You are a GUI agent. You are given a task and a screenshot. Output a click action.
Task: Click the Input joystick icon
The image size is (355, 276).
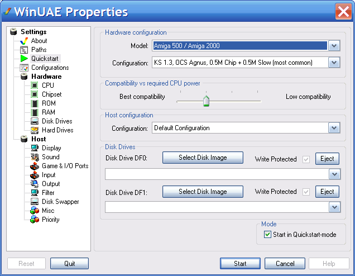[x=35, y=175]
